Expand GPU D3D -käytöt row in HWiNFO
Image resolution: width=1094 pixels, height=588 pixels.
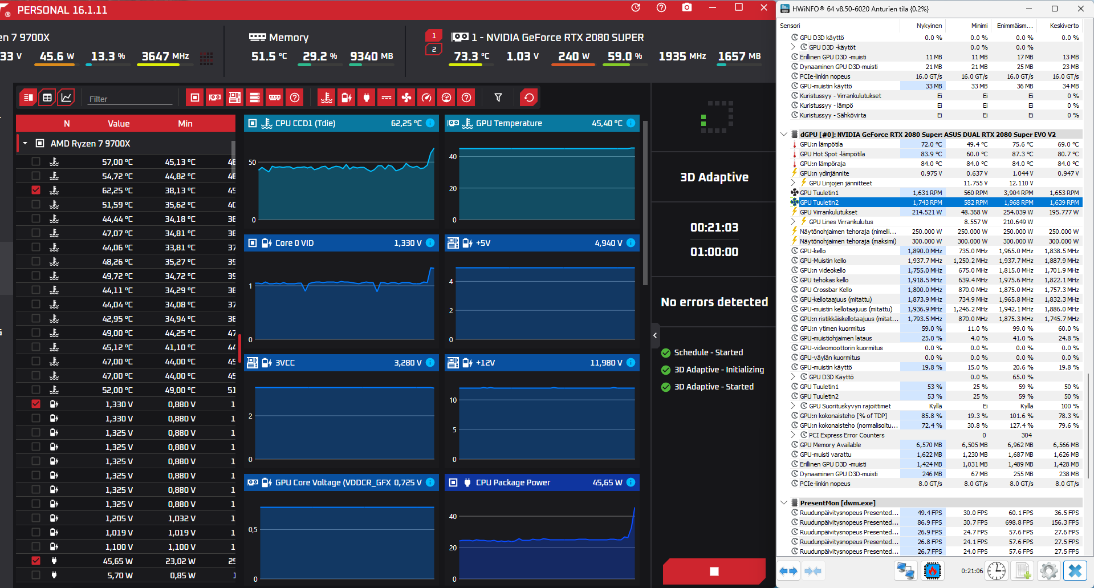[x=794, y=47]
